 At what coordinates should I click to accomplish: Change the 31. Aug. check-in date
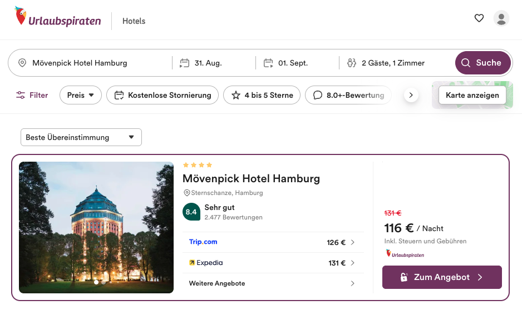pyautogui.click(x=214, y=63)
